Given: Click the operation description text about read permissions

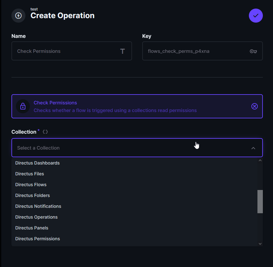Looking at the screenshot, I should pos(115,110).
